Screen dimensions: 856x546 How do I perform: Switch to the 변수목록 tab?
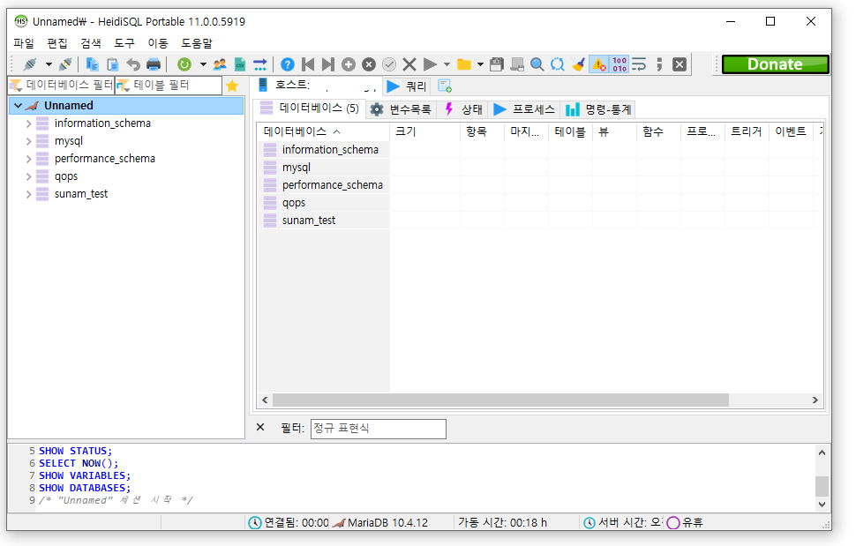(401, 109)
